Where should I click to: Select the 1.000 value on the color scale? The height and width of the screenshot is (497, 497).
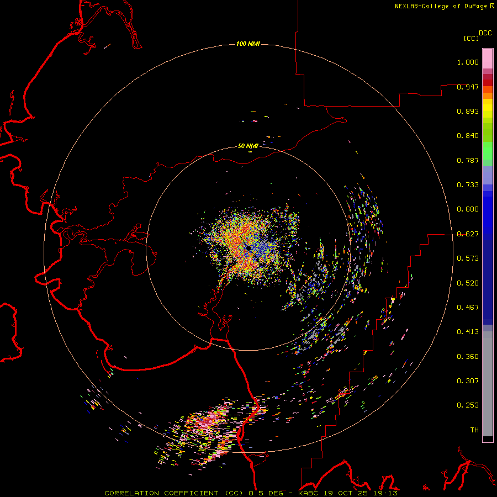pyautogui.click(x=468, y=62)
